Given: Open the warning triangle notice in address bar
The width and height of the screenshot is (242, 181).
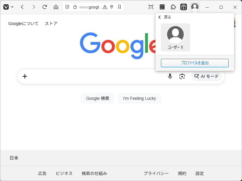Looking at the screenshot, I should pos(105,7).
